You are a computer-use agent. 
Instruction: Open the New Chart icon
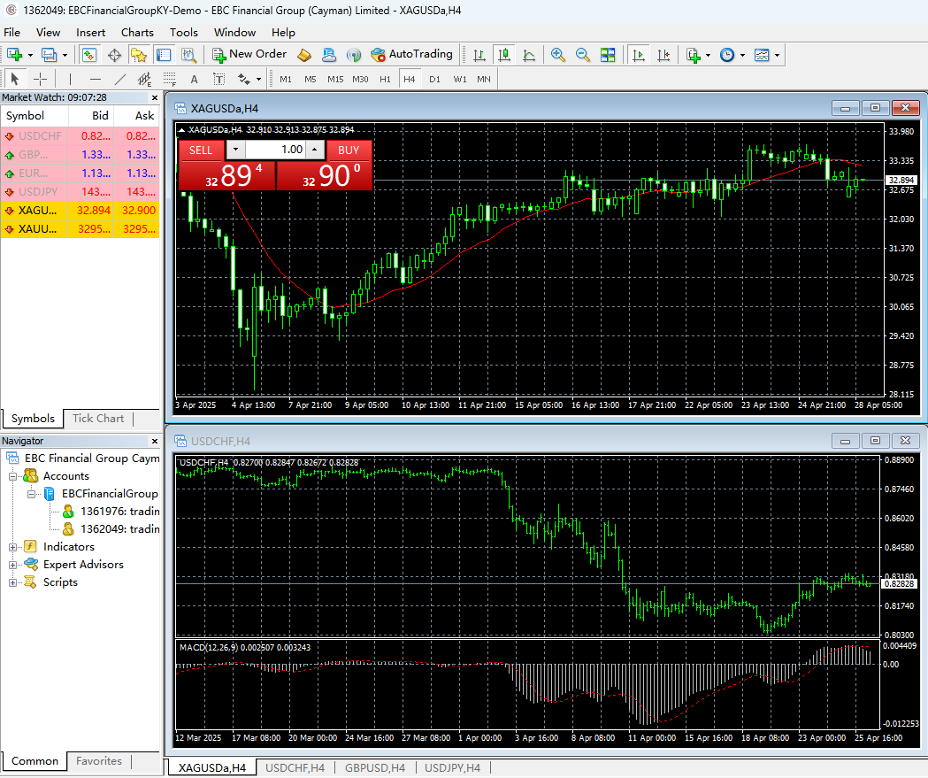pos(14,55)
